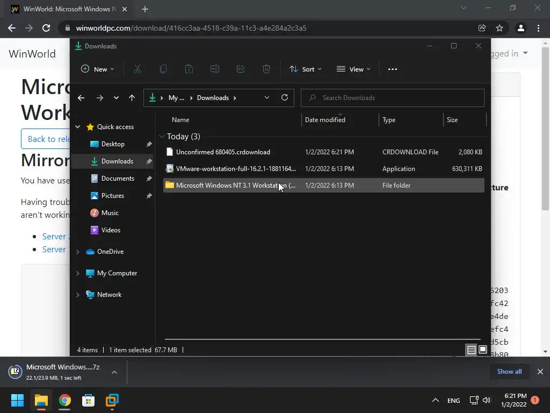
Task: Click Chrome icon on taskbar
Action: (x=64, y=400)
